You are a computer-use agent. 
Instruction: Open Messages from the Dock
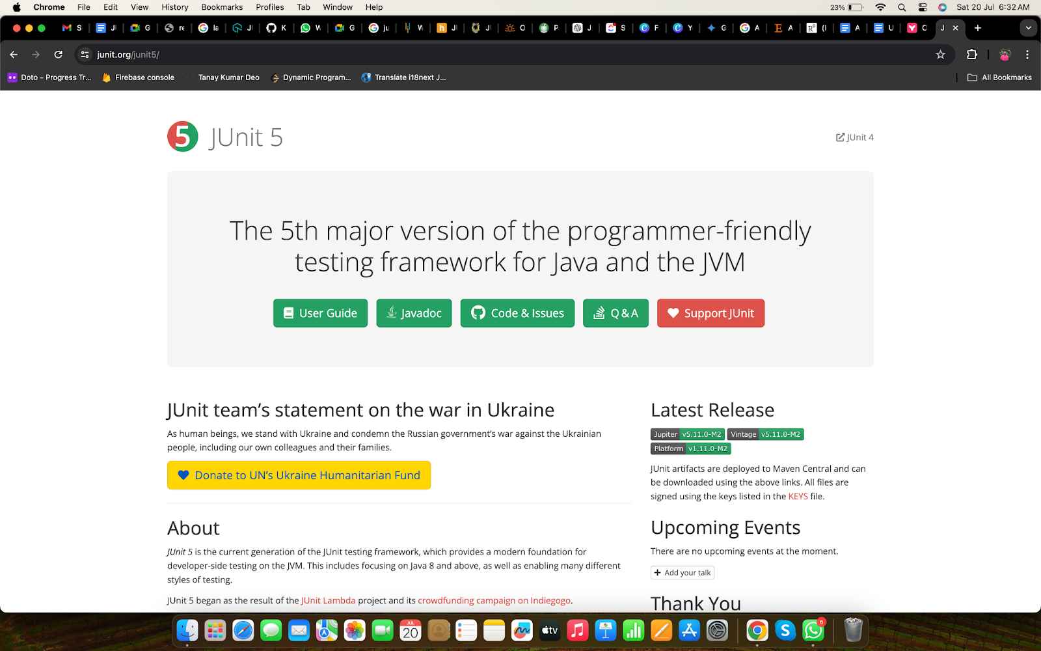coord(271,630)
